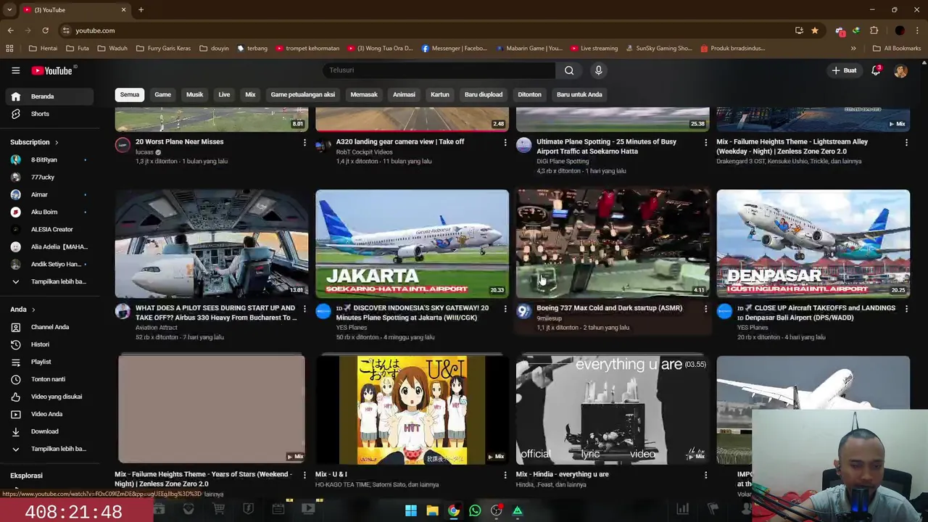Open the notifications bell
This screenshot has height=522, width=928.
pyautogui.click(x=876, y=70)
